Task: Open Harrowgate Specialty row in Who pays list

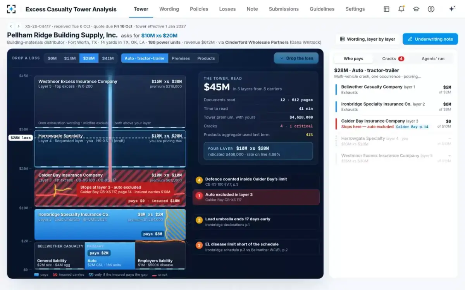Action: point(393,141)
